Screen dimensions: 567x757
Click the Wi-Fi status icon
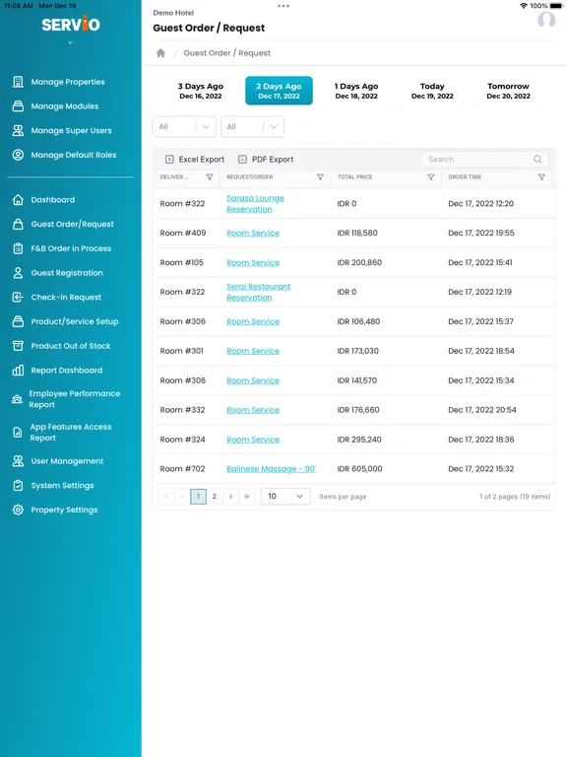click(x=524, y=6)
